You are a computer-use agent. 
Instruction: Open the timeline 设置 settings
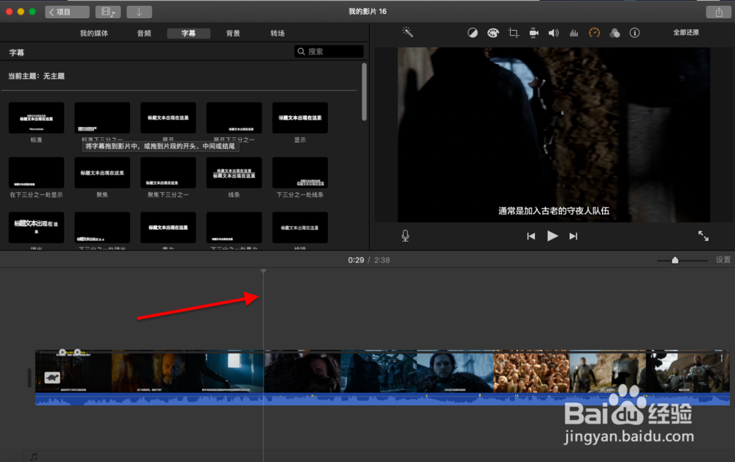[723, 259]
